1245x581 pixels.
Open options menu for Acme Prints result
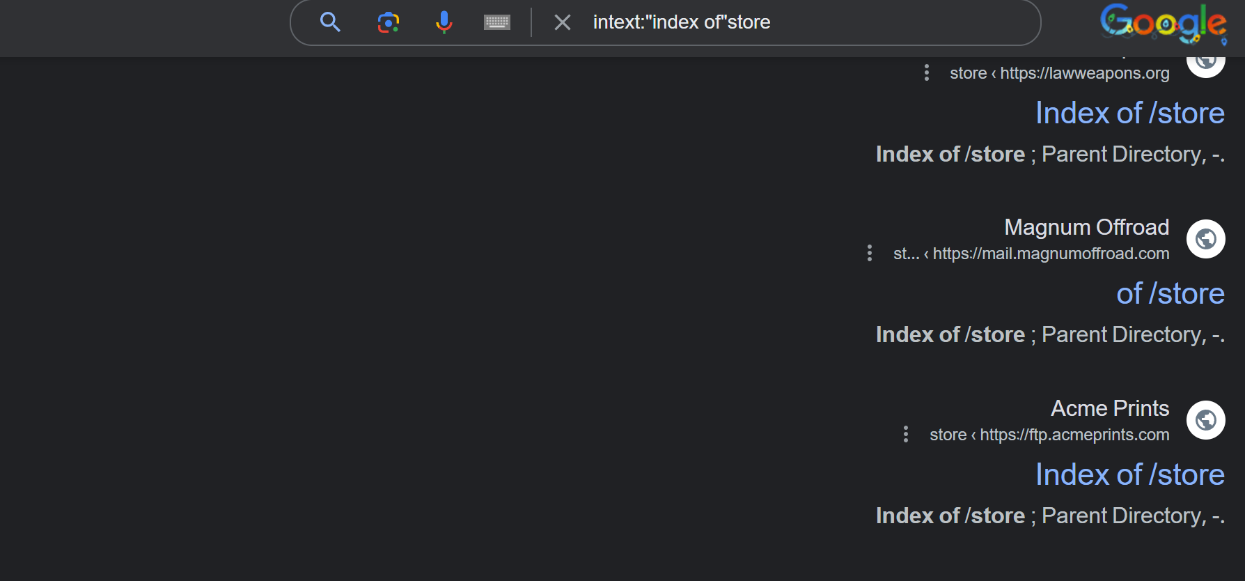[905, 434]
